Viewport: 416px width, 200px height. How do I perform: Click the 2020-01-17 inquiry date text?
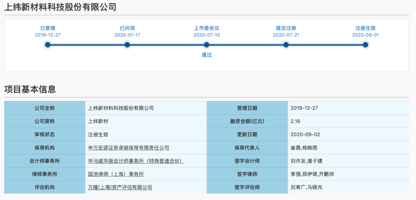(127, 35)
